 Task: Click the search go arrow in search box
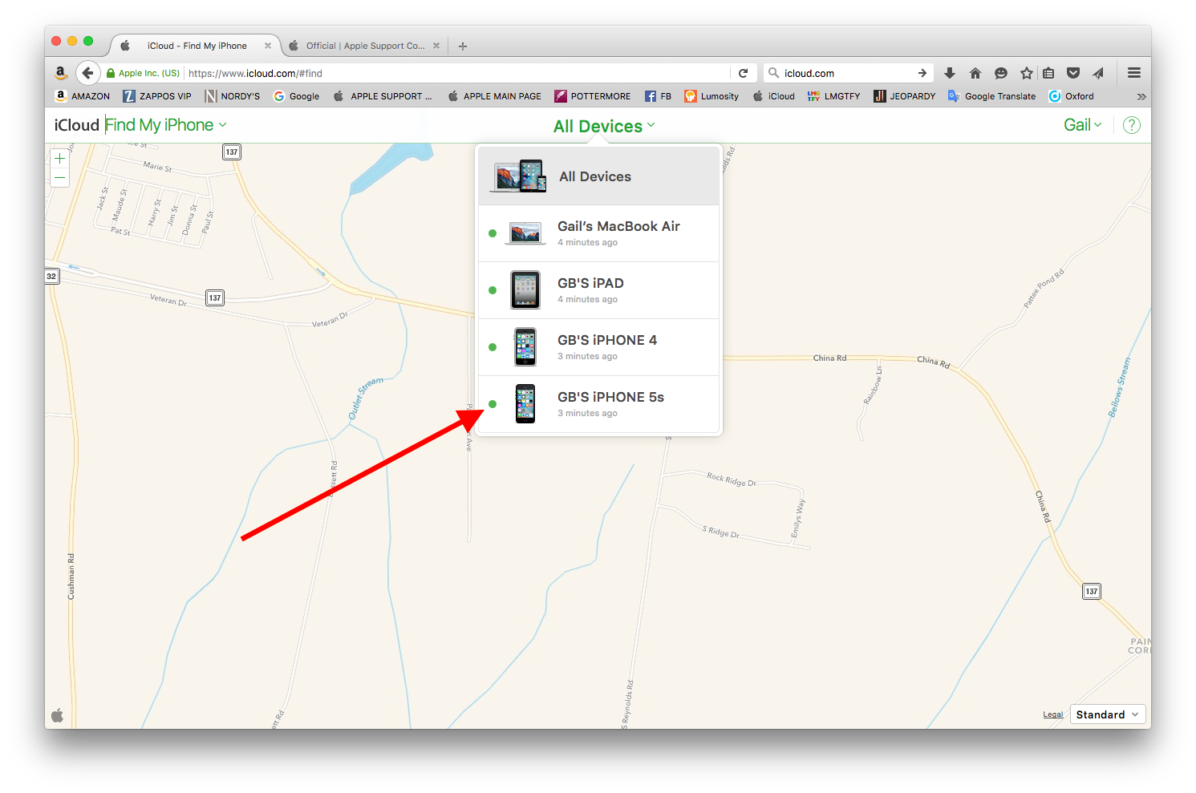click(x=922, y=73)
